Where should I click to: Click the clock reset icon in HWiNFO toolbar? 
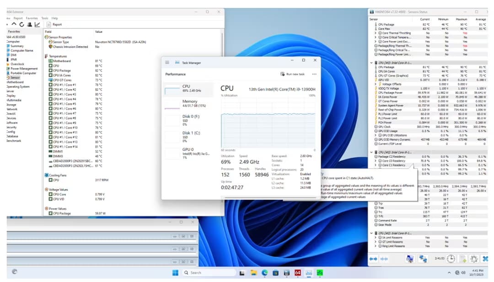pos(451,259)
